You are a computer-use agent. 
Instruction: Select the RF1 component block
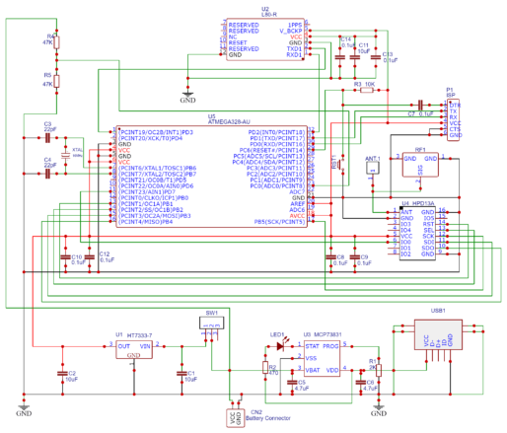(x=420, y=165)
